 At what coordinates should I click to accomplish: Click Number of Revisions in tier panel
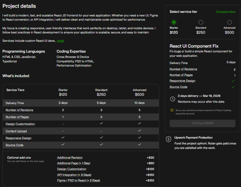(183, 69)
